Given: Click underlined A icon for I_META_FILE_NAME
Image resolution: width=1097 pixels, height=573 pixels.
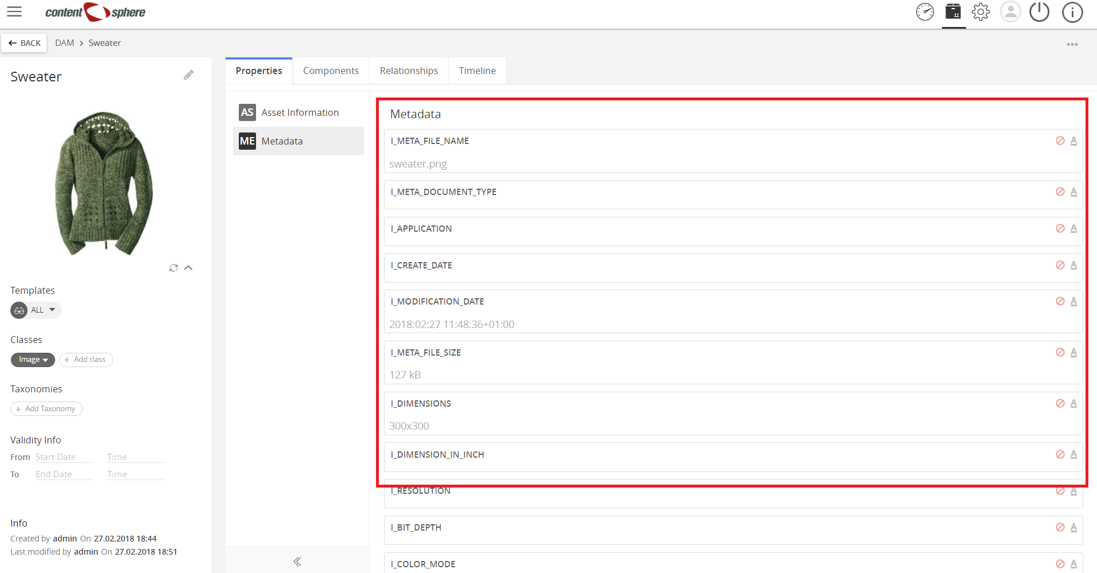Looking at the screenshot, I should click(x=1073, y=141).
